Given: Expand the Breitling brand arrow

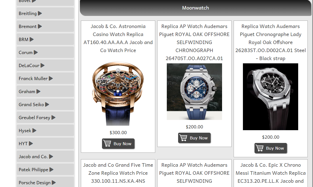Looking at the screenshot, I should pos(40,13).
